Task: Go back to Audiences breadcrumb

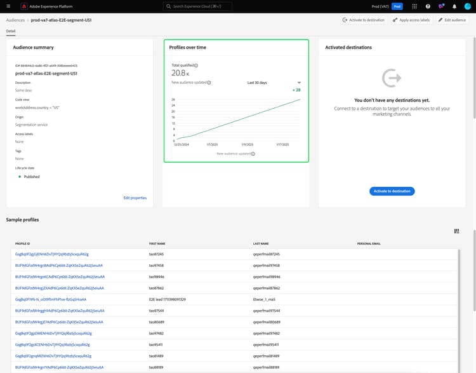Action: 15,20
